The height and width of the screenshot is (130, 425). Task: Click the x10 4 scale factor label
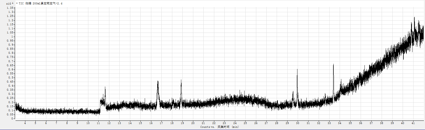[x=10, y=4]
